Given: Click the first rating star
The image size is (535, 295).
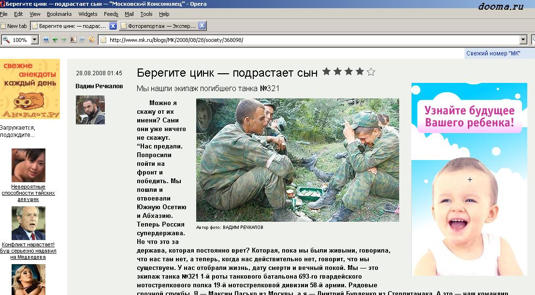Looking at the screenshot, I should coord(326,72).
